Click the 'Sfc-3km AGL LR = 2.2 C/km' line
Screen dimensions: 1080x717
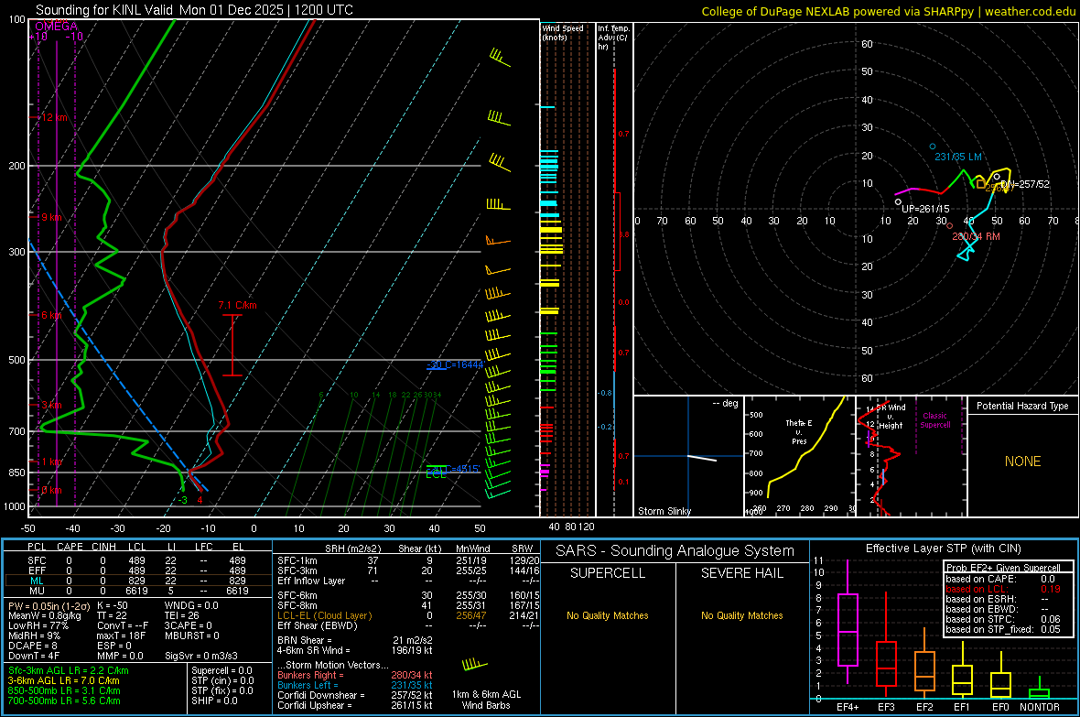69,670
